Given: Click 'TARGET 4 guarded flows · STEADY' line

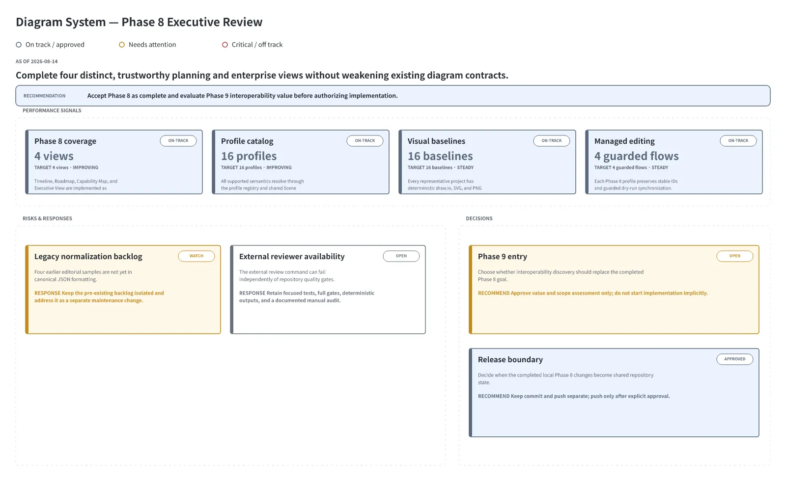Looking at the screenshot, I should [x=631, y=168].
